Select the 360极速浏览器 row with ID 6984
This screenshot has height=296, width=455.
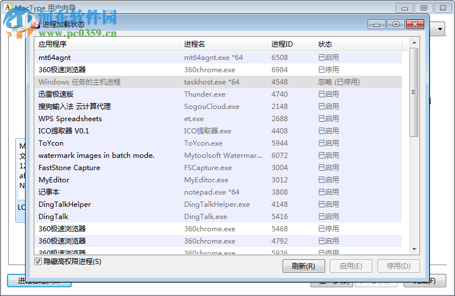tap(218, 70)
